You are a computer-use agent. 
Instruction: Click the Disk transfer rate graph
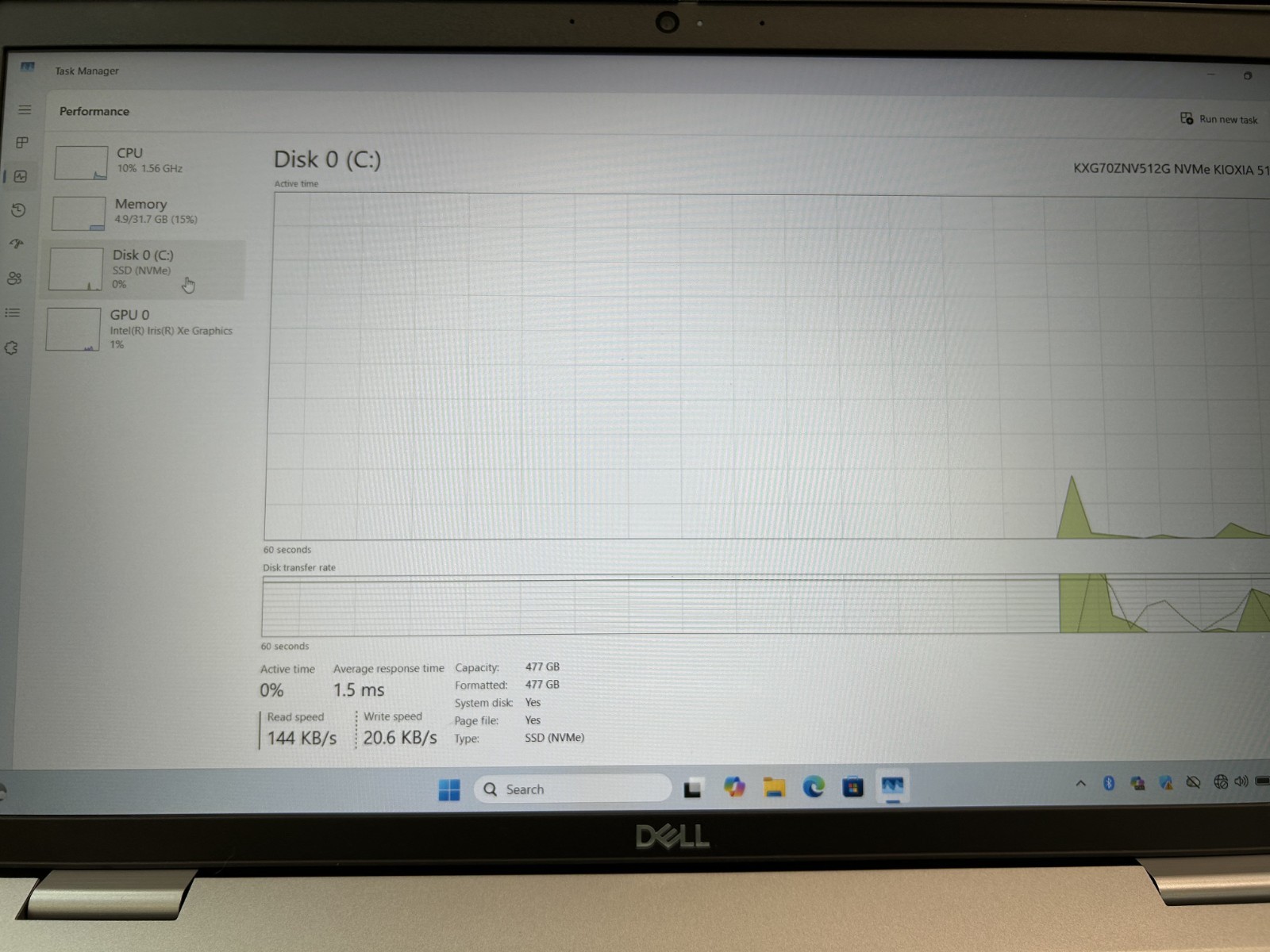[766, 604]
